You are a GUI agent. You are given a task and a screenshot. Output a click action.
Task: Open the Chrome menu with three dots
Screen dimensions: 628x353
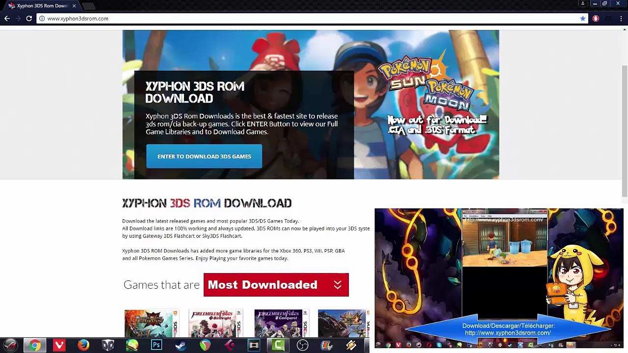(x=621, y=19)
